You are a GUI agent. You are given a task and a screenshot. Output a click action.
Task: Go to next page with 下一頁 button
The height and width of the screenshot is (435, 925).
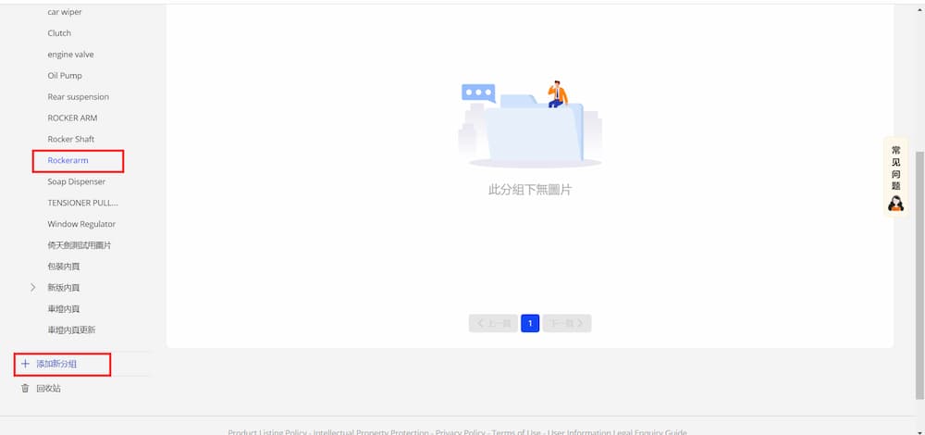pyautogui.click(x=567, y=323)
